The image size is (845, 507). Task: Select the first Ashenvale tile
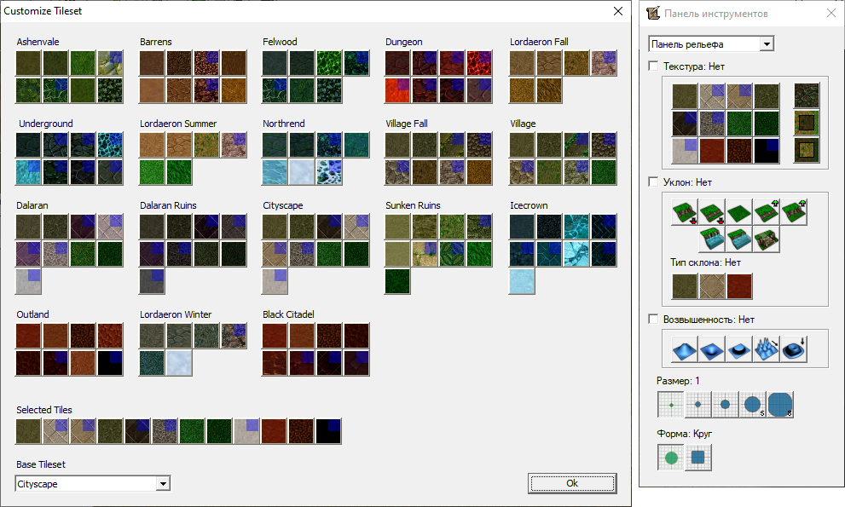pyautogui.click(x=29, y=63)
